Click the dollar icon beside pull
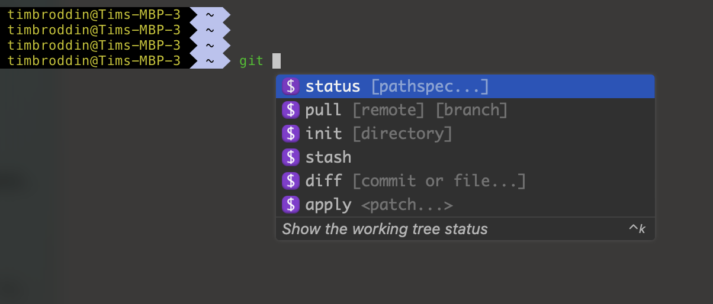 pos(290,110)
